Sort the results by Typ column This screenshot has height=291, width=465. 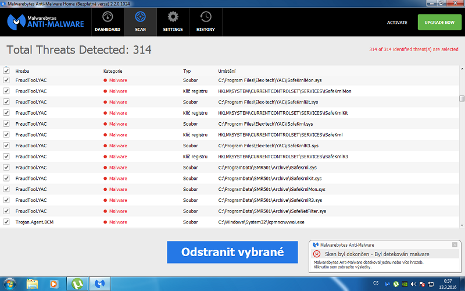tap(187, 70)
